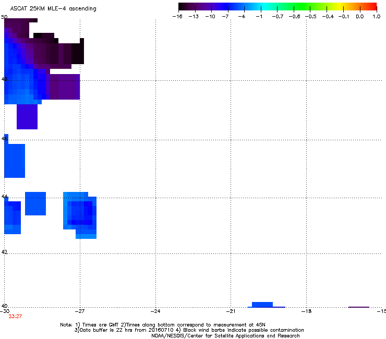This screenshot has height=339, width=386.
Task: Click the -4 color bar label
Action: click(x=242, y=17)
